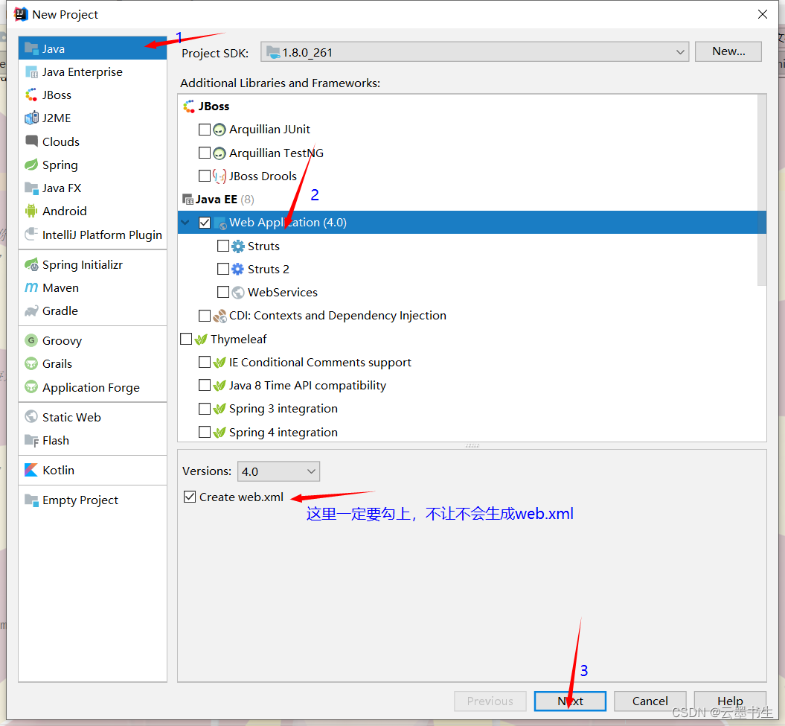Click the WebServices globe icon
Image resolution: width=785 pixels, height=726 pixels.
(x=238, y=292)
